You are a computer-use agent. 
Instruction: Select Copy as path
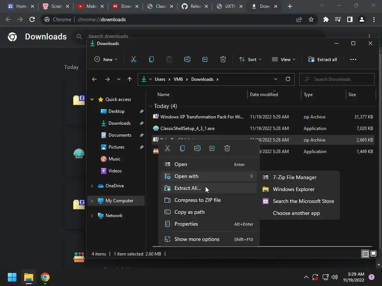[209, 212]
